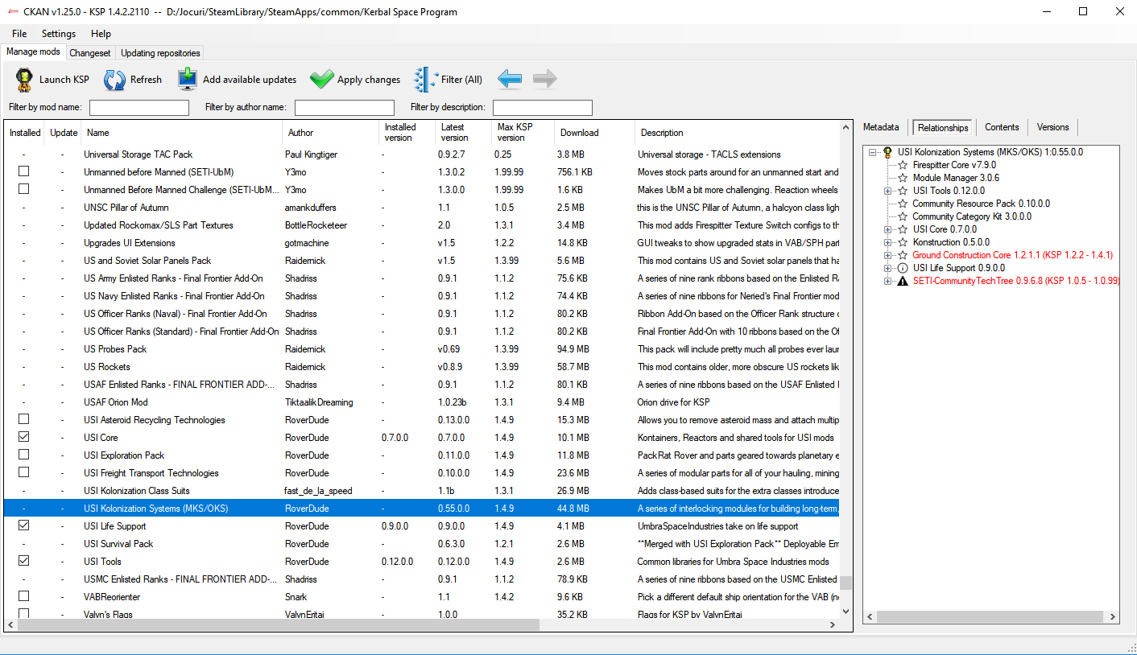Click the green Apply changes checkmark icon
This screenshot has width=1137, height=655.
pyautogui.click(x=321, y=80)
